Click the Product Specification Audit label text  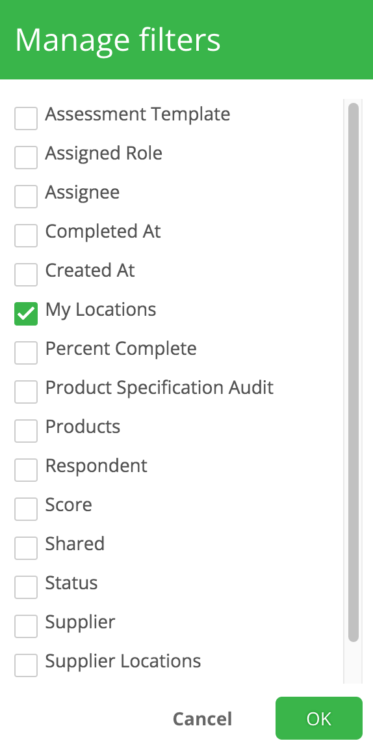pos(159,387)
